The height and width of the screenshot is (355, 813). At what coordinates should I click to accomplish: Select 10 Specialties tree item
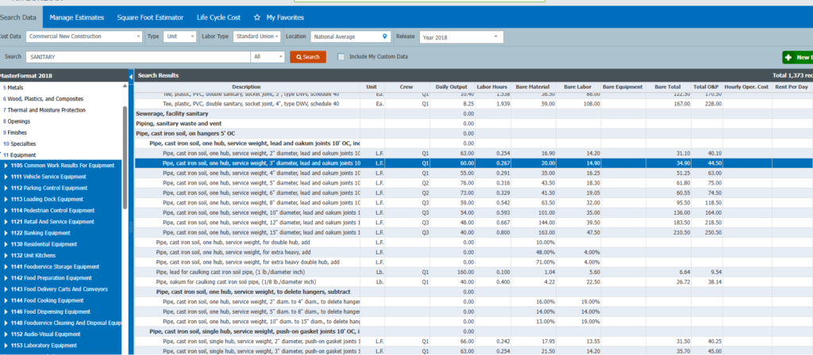coord(20,143)
